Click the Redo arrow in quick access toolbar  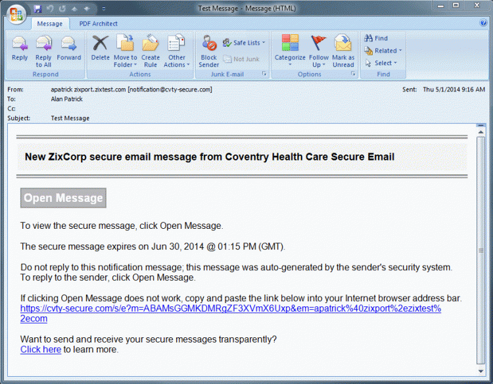62,9
